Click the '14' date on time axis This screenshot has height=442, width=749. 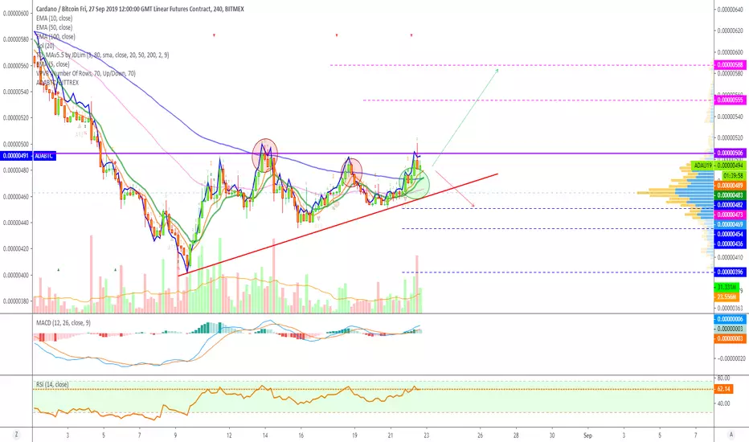tap(264, 436)
